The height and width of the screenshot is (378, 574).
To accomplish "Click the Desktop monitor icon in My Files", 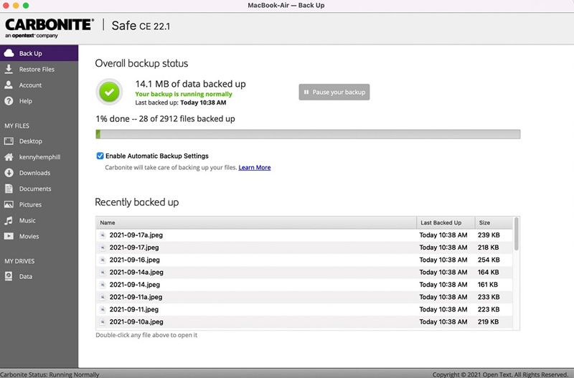I will pyautogui.click(x=9, y=141).
